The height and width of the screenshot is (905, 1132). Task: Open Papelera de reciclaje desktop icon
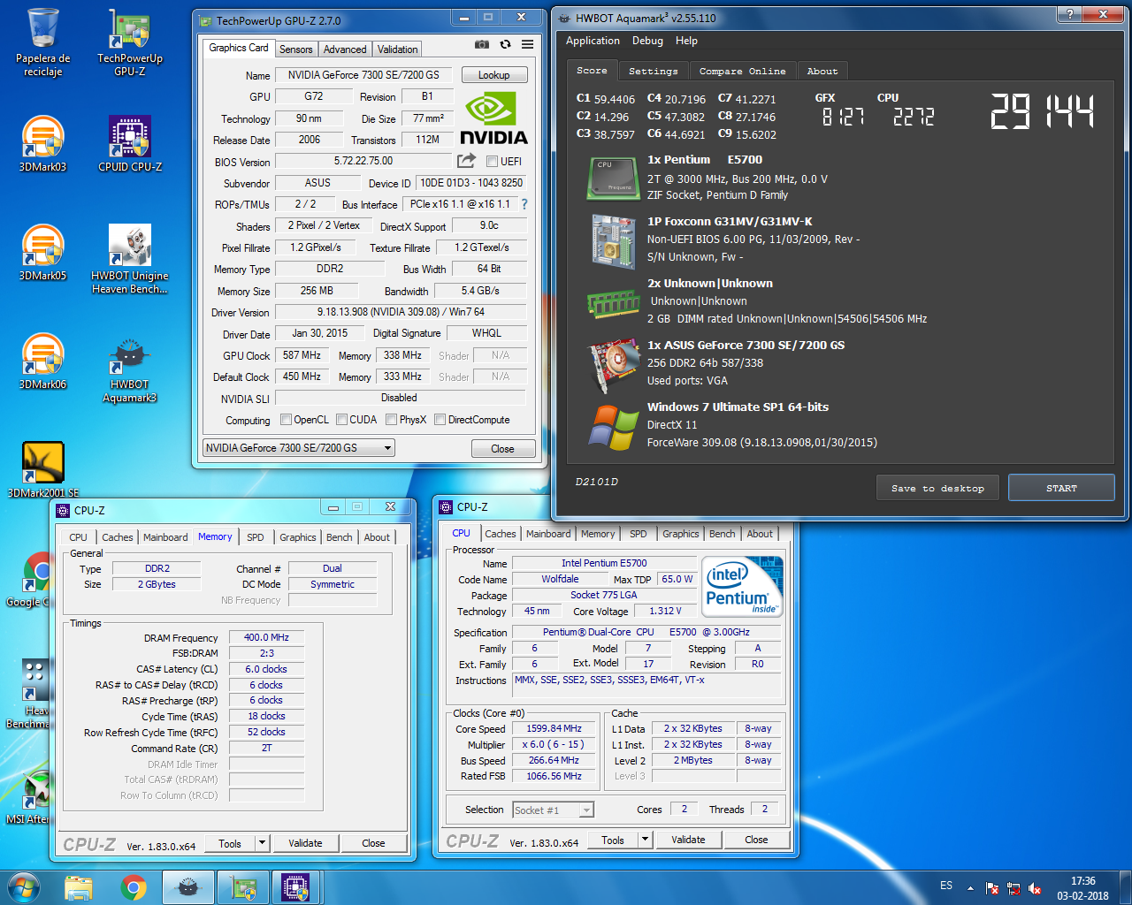42,42
